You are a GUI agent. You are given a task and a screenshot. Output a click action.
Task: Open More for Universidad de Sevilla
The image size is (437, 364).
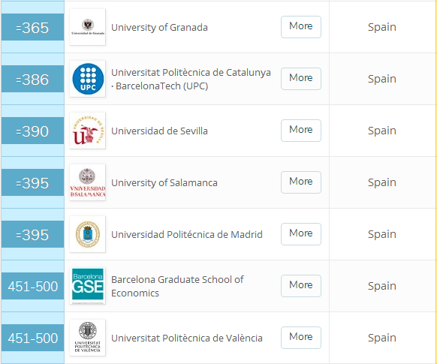(x=301, y=131)
